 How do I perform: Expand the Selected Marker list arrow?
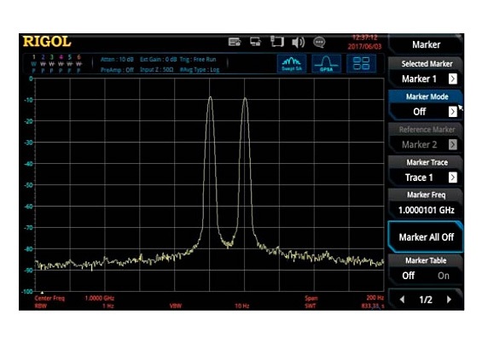453,79
